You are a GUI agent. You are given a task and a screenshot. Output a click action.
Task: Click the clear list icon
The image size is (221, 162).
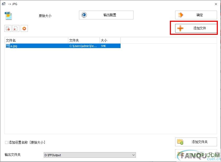pyautogui.click(x=16, y=28)
